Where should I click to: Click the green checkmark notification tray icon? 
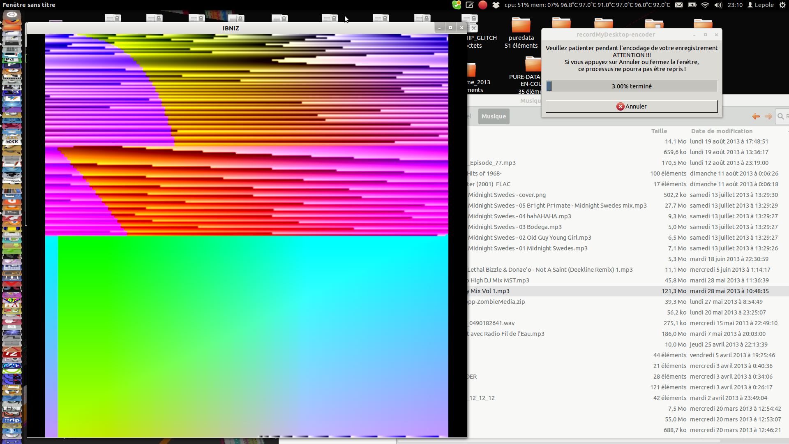[457, 5]
